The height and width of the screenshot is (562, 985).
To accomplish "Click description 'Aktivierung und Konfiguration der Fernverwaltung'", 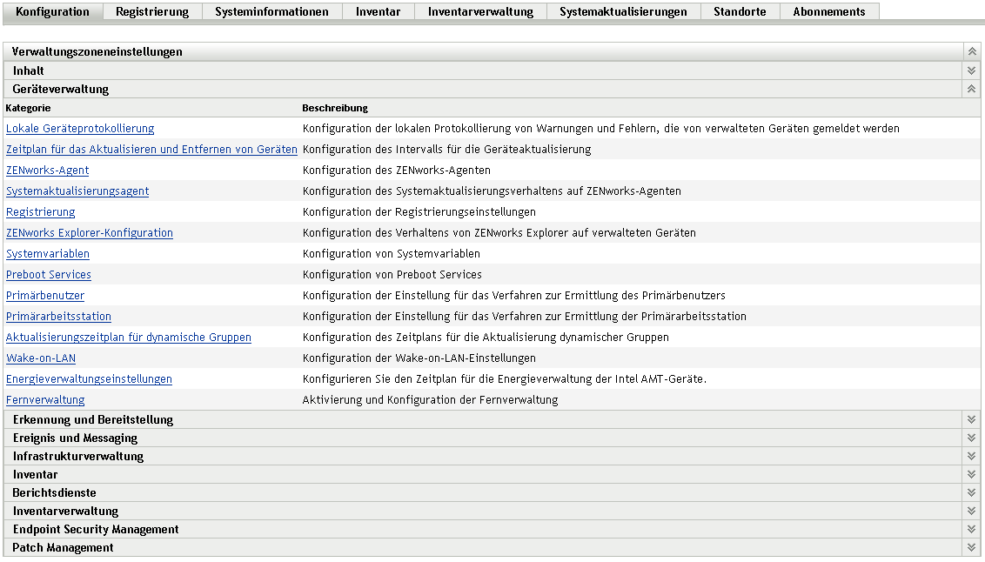I will point(430,400).
